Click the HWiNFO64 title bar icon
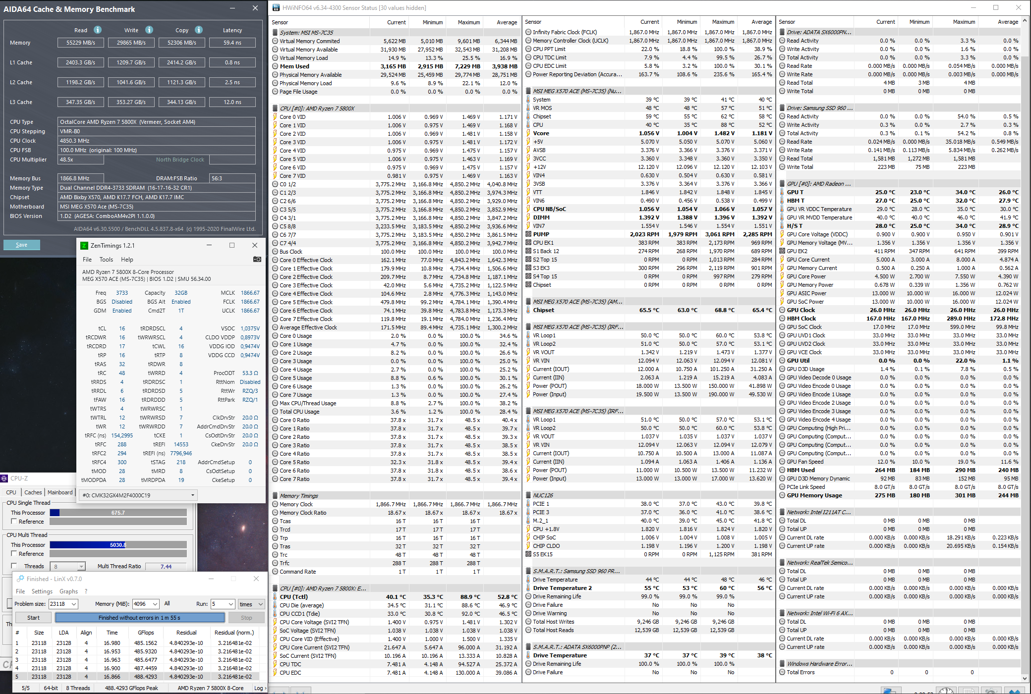 [x=276, y=7]
